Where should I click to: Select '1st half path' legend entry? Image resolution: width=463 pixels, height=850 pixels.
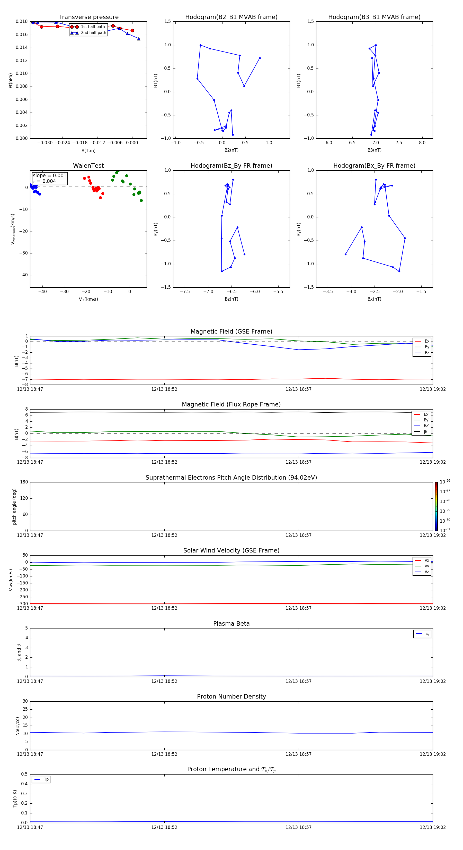[88, 27]
